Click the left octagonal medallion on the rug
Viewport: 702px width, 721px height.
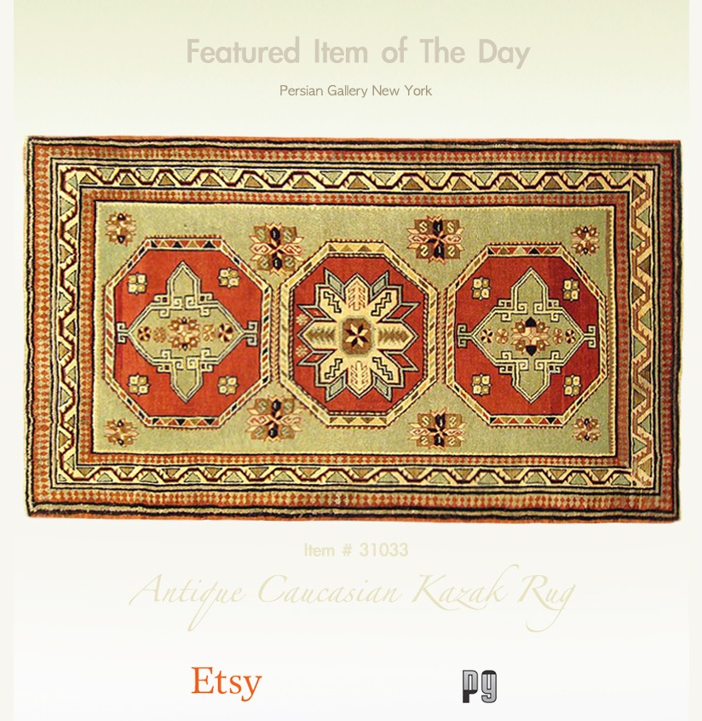(185, 332)
